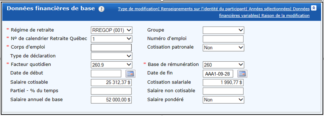Open calendar picker for Date de début
324x116 pixels.
click(x=130, y=74)
